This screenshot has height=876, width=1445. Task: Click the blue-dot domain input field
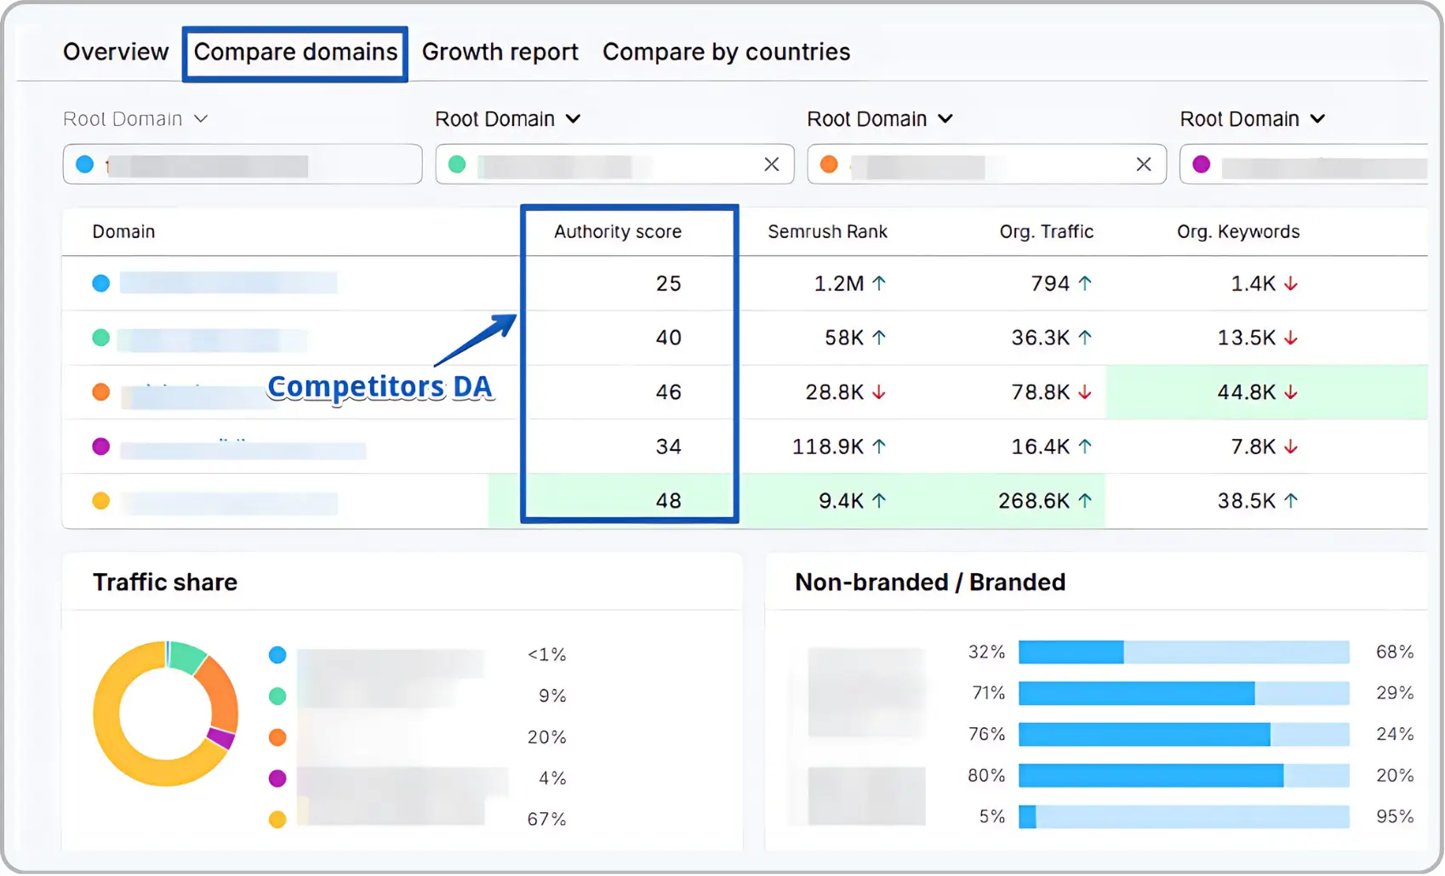pyautogui.click(x=243, y=164)
